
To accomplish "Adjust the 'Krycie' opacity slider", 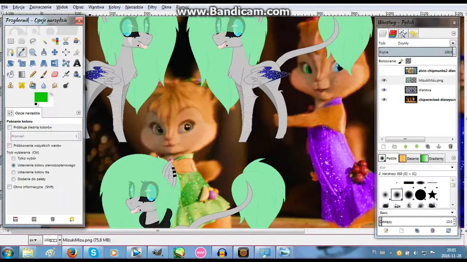I will point(416,52).
